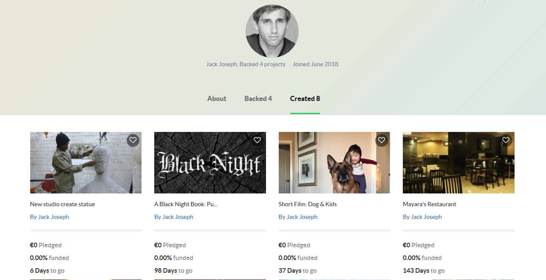This screenshot has height=280, width=546.
Task: Click the Mayara's Restaurant title link
Action: tap(430, 204)
